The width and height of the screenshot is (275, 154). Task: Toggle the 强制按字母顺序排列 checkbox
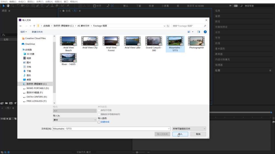[x=99, y=114]
